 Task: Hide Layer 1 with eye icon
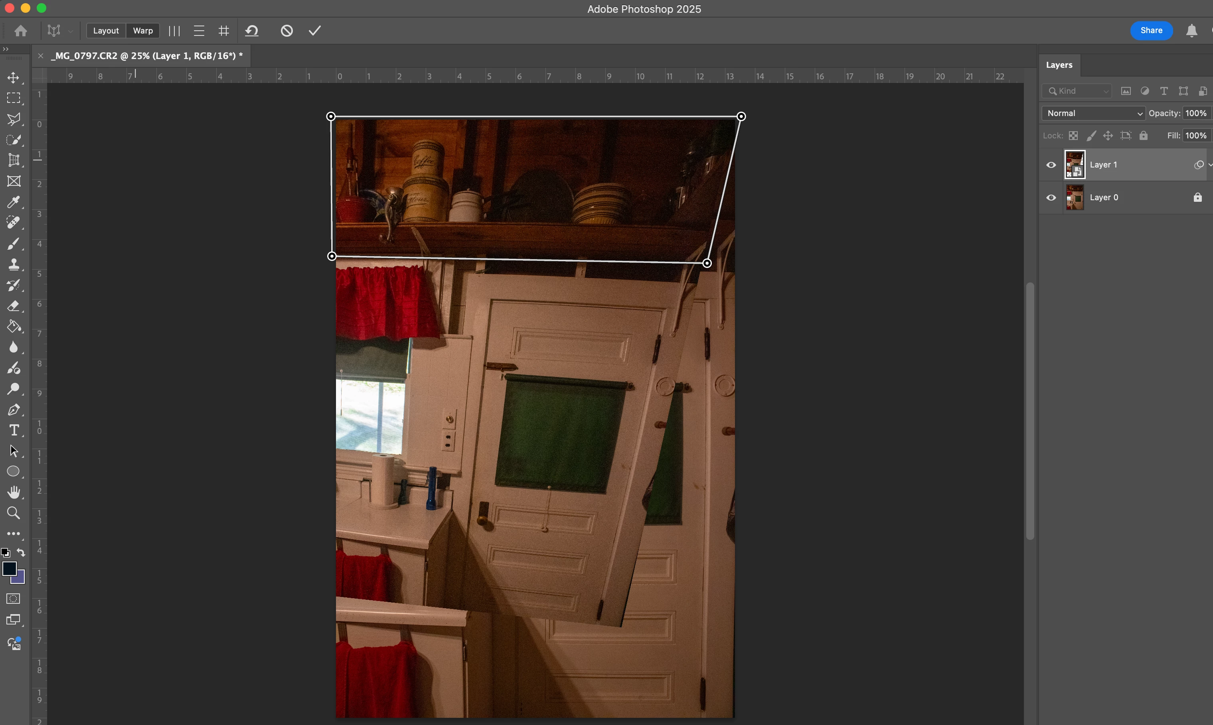point(1051,165)
